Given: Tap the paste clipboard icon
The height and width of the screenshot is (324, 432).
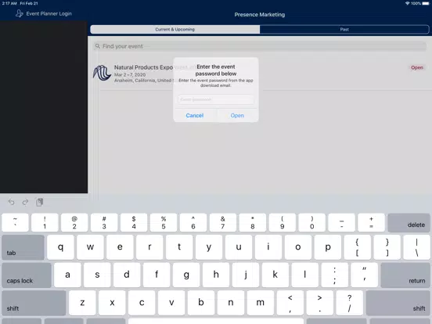Looking at the screenshot, I should (x=39, y=202).
